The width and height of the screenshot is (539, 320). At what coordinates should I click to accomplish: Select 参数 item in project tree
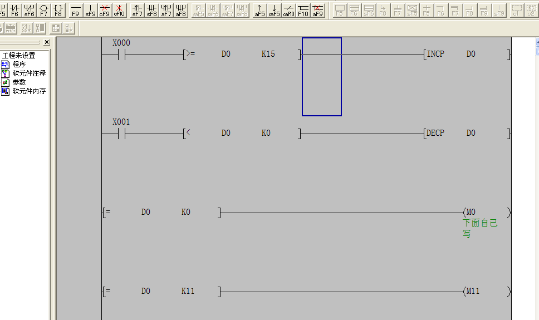19,82
